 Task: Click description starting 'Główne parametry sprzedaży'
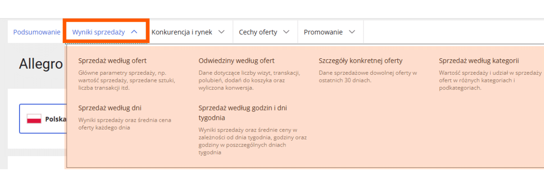(127, 80)
